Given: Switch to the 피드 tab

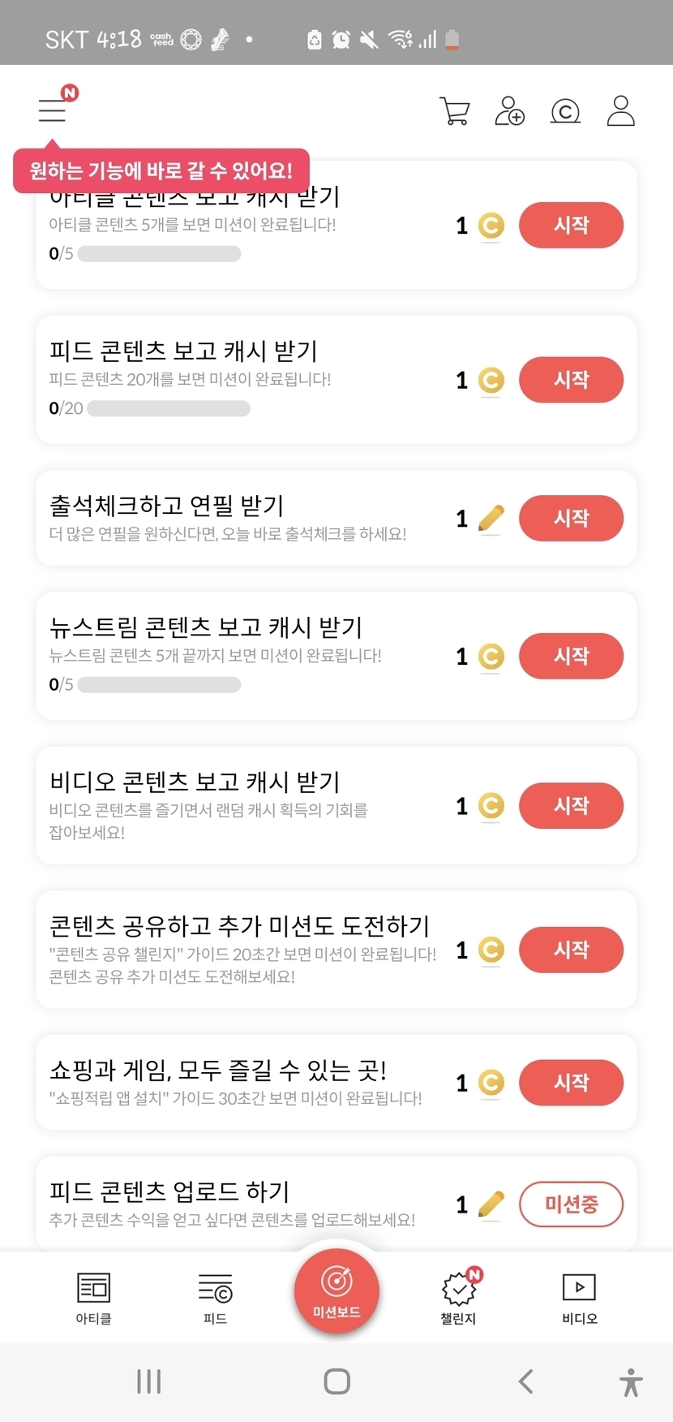Looking at the screenshot, I should (x=215, y=1297).
